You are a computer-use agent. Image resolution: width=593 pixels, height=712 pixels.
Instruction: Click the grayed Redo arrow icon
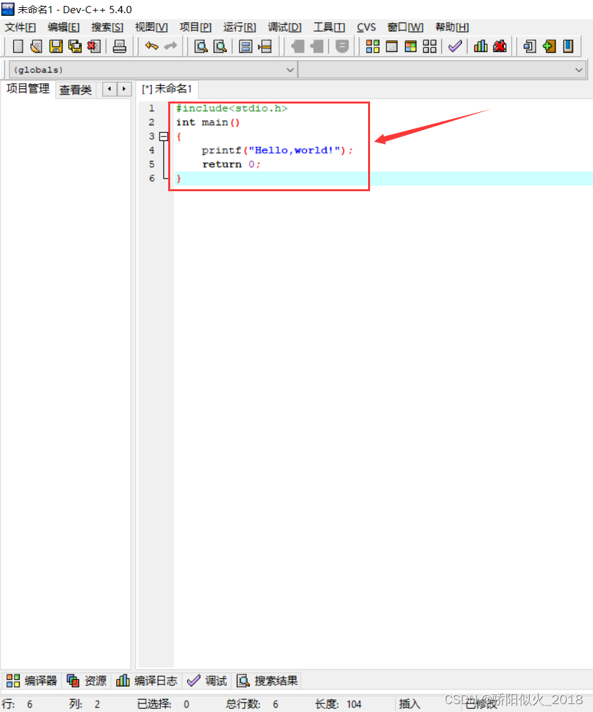(171, 46)
